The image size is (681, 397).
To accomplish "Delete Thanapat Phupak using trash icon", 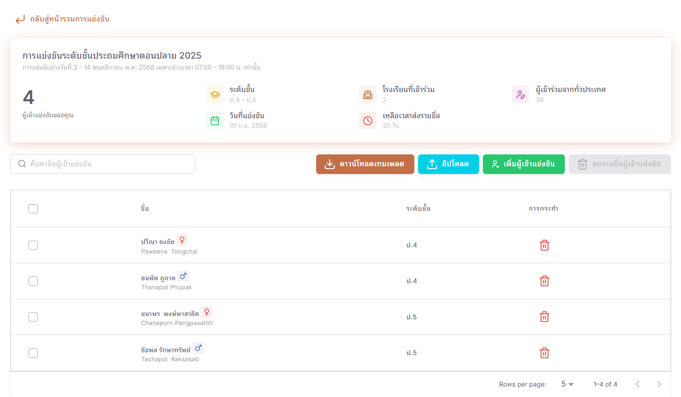I will (x=544, y=281).
